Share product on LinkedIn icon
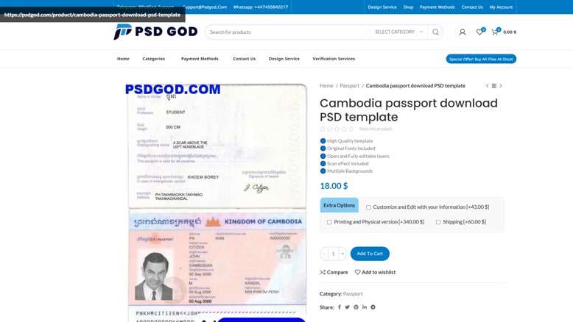This screenshot has height=322, width=573. [x=365, y=307]
